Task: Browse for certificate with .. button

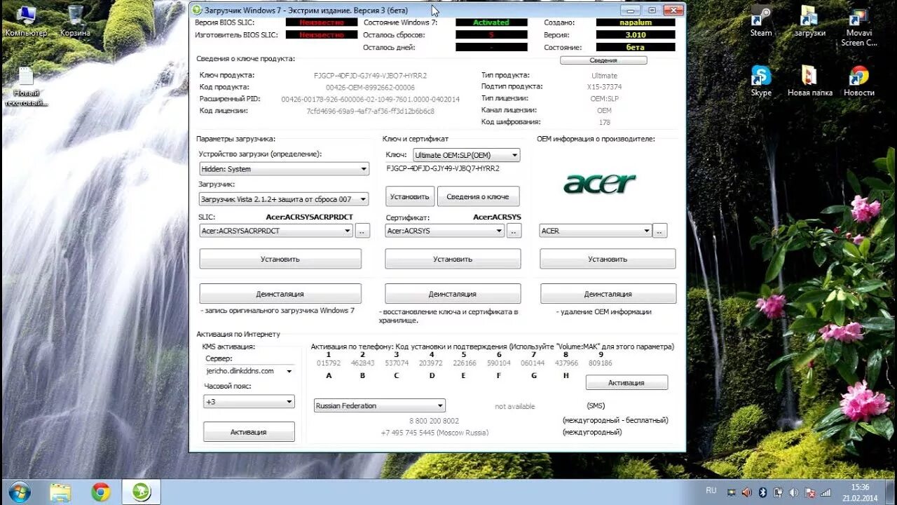Action: coord(514,231)
